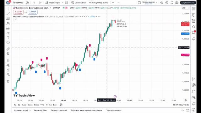Open notifications bell in right sidebar

[x=193, y=39]
